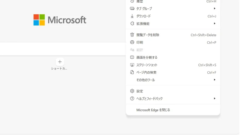This screenshot has height=135, width=240.
Task: Select 閲覧データを削除 in the menu
Action: pyautogui.click(x=173, y=35)
